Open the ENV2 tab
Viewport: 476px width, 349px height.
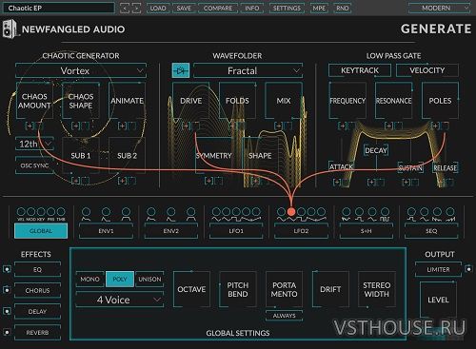[x=171, y=231]
